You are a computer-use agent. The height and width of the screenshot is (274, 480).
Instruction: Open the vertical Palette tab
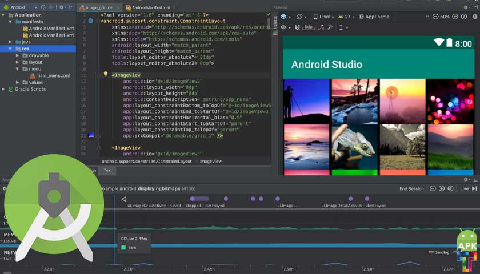click(275, 25)
